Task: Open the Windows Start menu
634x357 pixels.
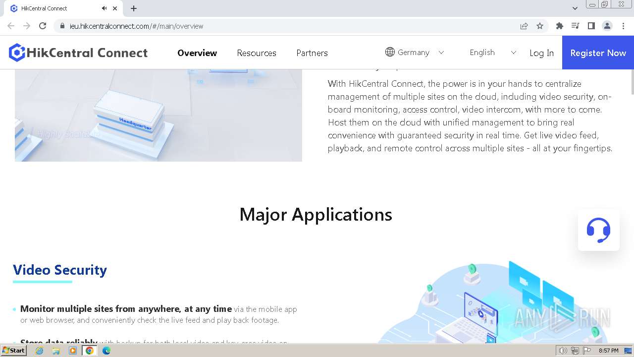Action: (x=13, y=350)
